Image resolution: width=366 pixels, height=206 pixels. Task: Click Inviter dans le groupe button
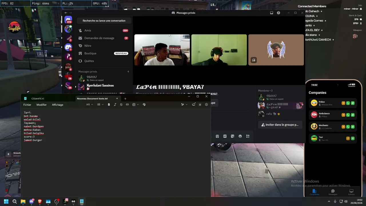click(280, 125)
